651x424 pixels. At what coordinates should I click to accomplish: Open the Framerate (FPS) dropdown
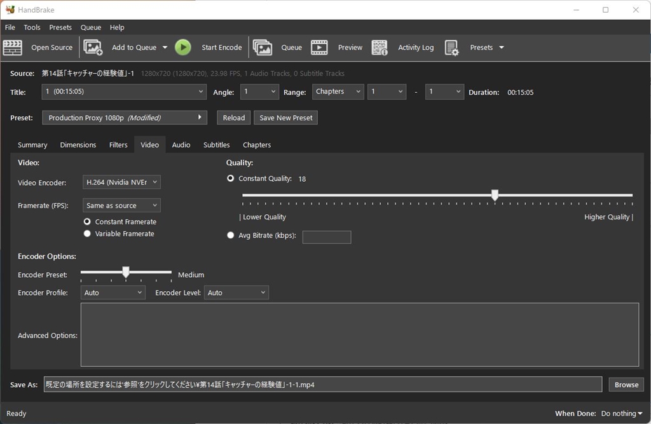pyautogui.click(x=121, y=205)
